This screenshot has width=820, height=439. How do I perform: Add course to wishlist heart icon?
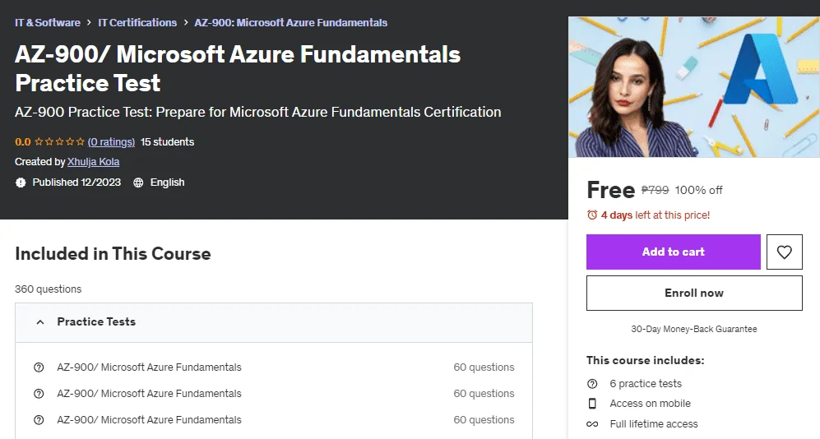[784, 252]
